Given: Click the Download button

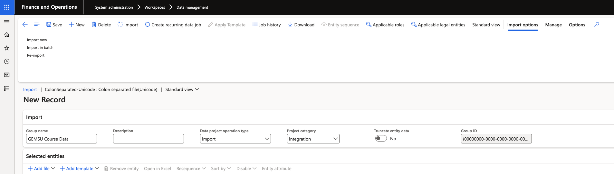Looking at the screenshot, I should tap(301, 25).
